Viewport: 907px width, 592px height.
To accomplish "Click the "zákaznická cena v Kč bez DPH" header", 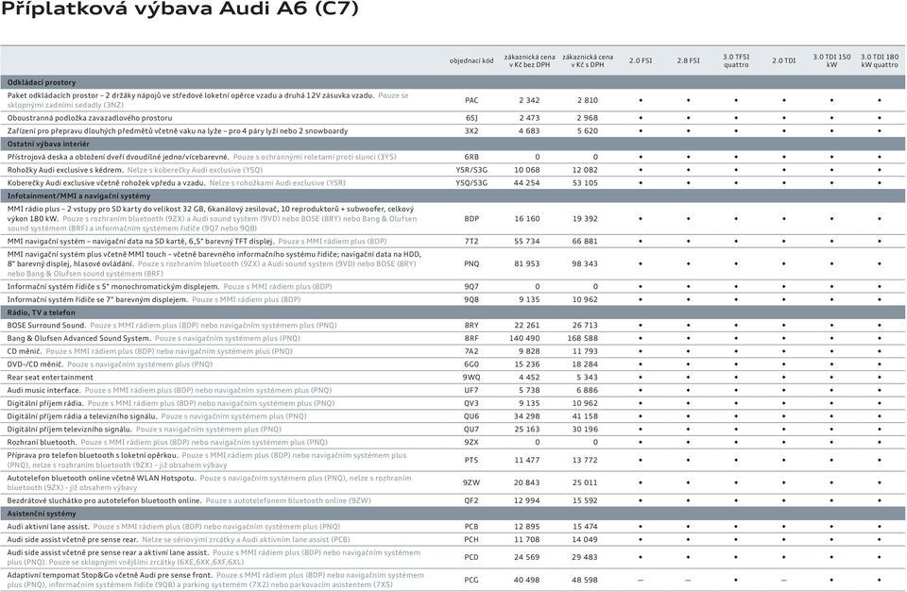I will pyautogui.click(x=529, y=60).
